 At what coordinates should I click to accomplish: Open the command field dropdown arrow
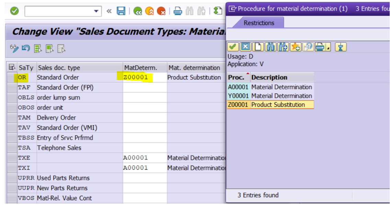point(96,11)
